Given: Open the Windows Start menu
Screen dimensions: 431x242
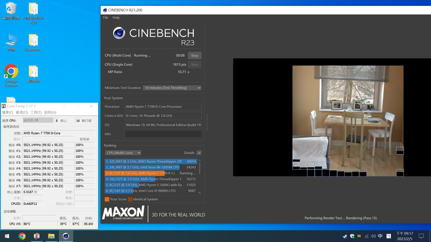Looking at the screenshot, I should pyautogui.click(x=7, y=236).
